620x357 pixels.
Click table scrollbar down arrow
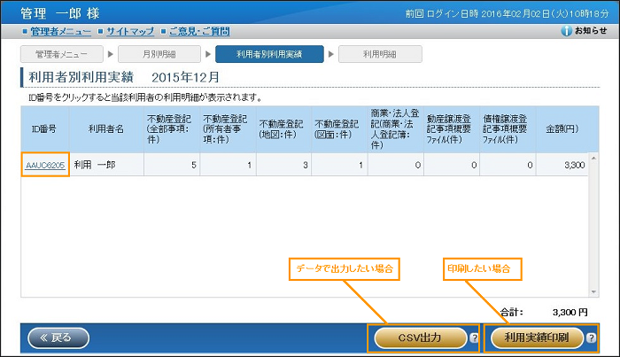click(x=593, y=291)
